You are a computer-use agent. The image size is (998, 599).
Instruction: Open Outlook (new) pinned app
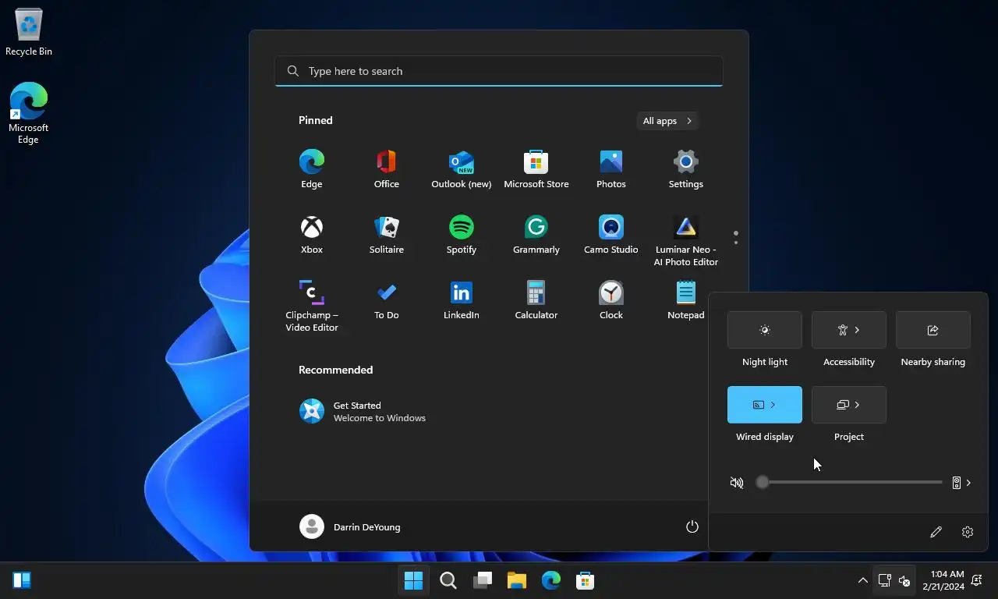point(461,168)
